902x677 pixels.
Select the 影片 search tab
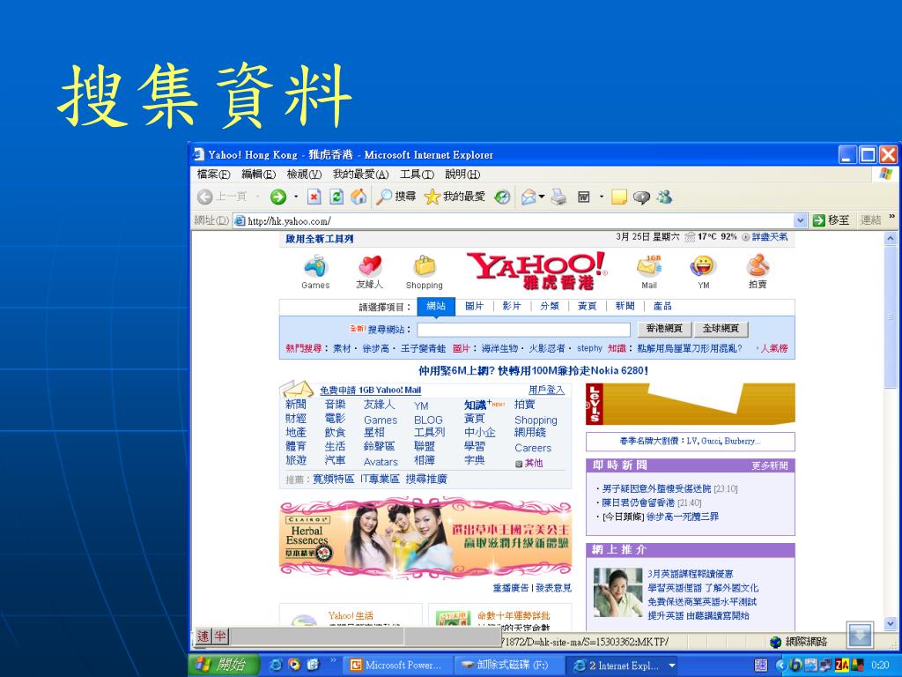pos(512,306)
